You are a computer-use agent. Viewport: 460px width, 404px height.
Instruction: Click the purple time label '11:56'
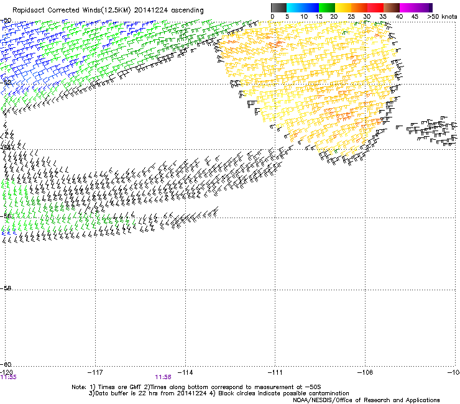click(163, 377)
